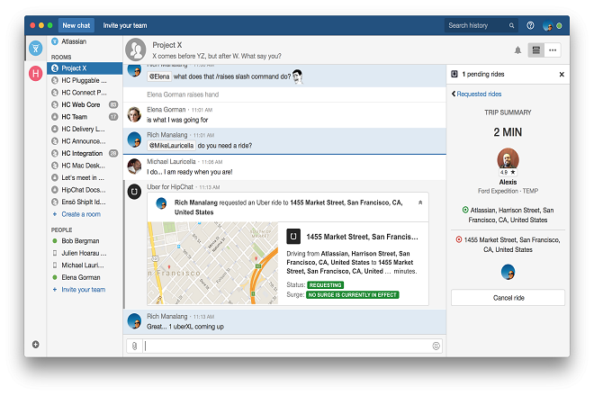Open the Ensō ShipIt room
594x396 pixels.
pos(85,202)
